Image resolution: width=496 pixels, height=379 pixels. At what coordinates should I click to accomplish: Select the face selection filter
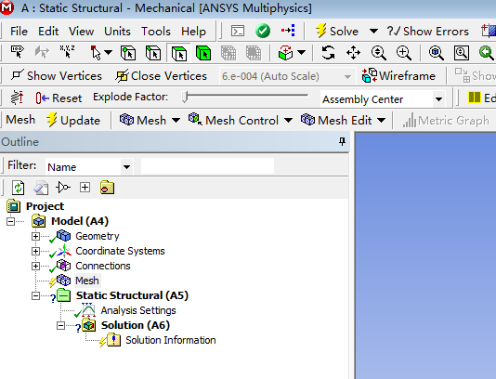coord(178,53)
